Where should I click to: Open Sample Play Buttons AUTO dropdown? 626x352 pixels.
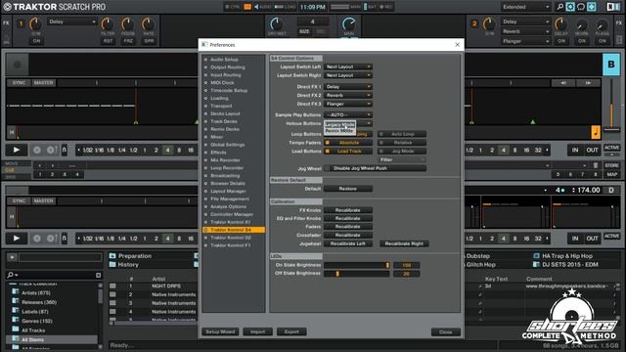pyautogui.click(x=348, y=115)
